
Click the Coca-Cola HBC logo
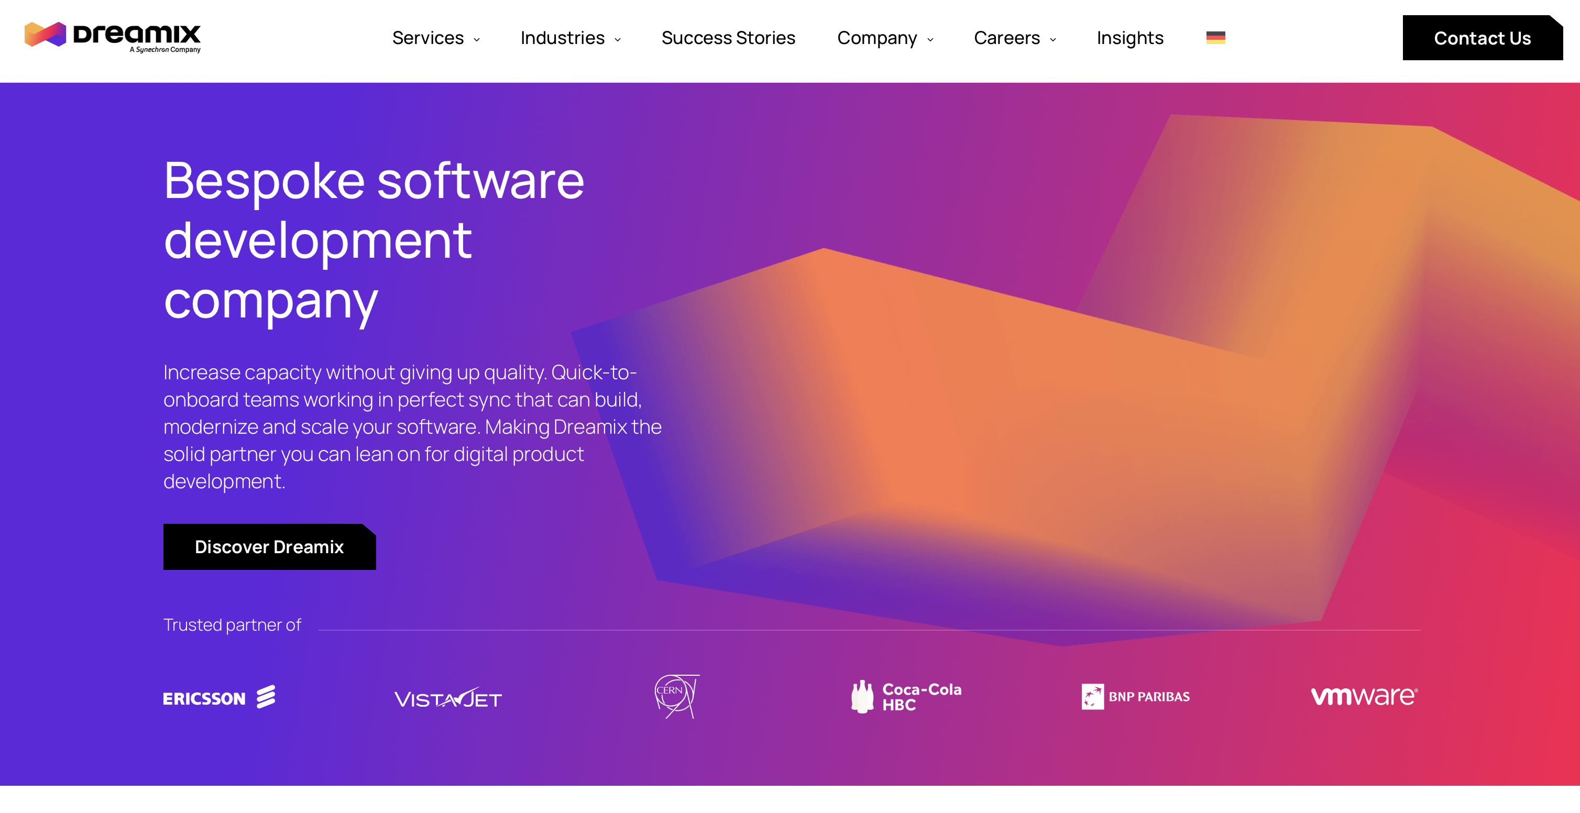click(x=906, y=697)
